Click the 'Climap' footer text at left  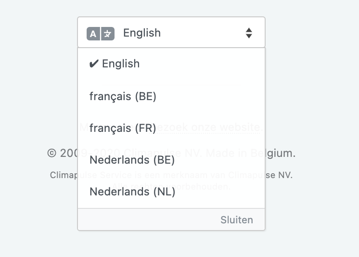point(64,175)
